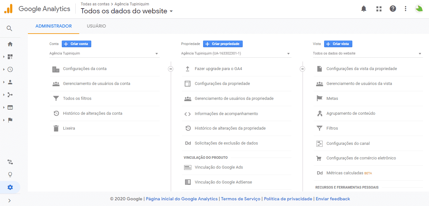Viewport: 429px width, 206px height.
Task: Open Audience person icon in sidebar
Action: (10, 82)
